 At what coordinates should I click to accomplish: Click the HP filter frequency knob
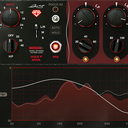point(10,46)
